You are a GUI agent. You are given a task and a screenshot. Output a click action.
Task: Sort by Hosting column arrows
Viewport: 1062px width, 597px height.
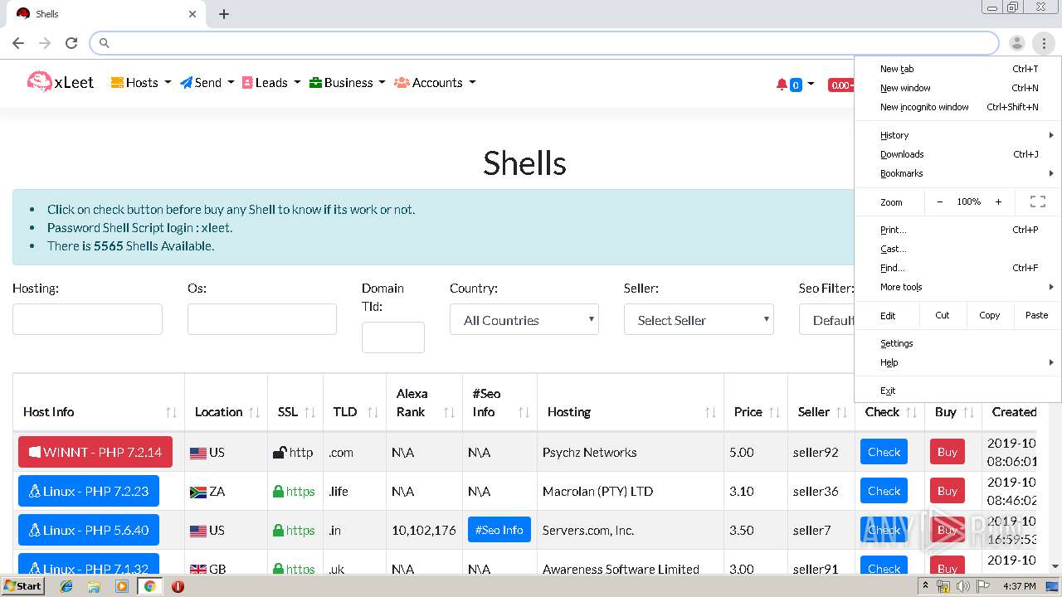710,412
